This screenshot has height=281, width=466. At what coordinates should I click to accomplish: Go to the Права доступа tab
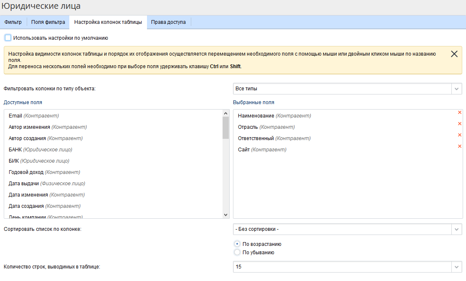[x=168, y=22]
